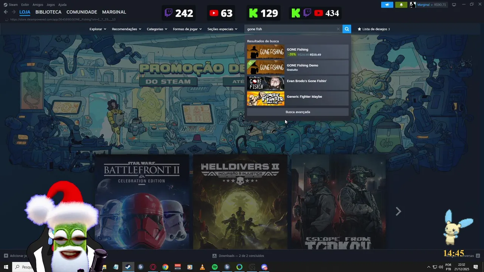Screen dimensions: 484x272
Task: Select GONE Fishing search result
Action: point(298,52)
